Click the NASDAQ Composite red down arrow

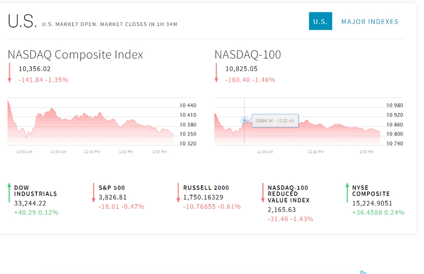[9, 73]
